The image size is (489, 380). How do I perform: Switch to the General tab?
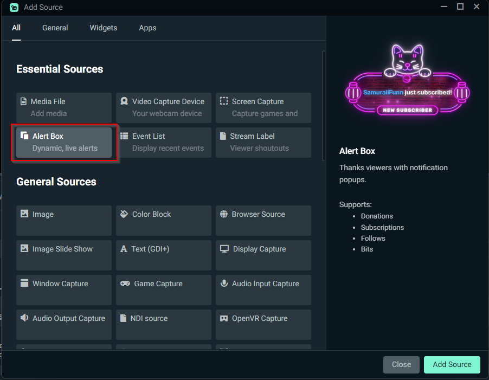[55, 28]
